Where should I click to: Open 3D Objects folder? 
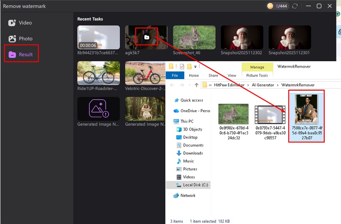coord(189,129)
